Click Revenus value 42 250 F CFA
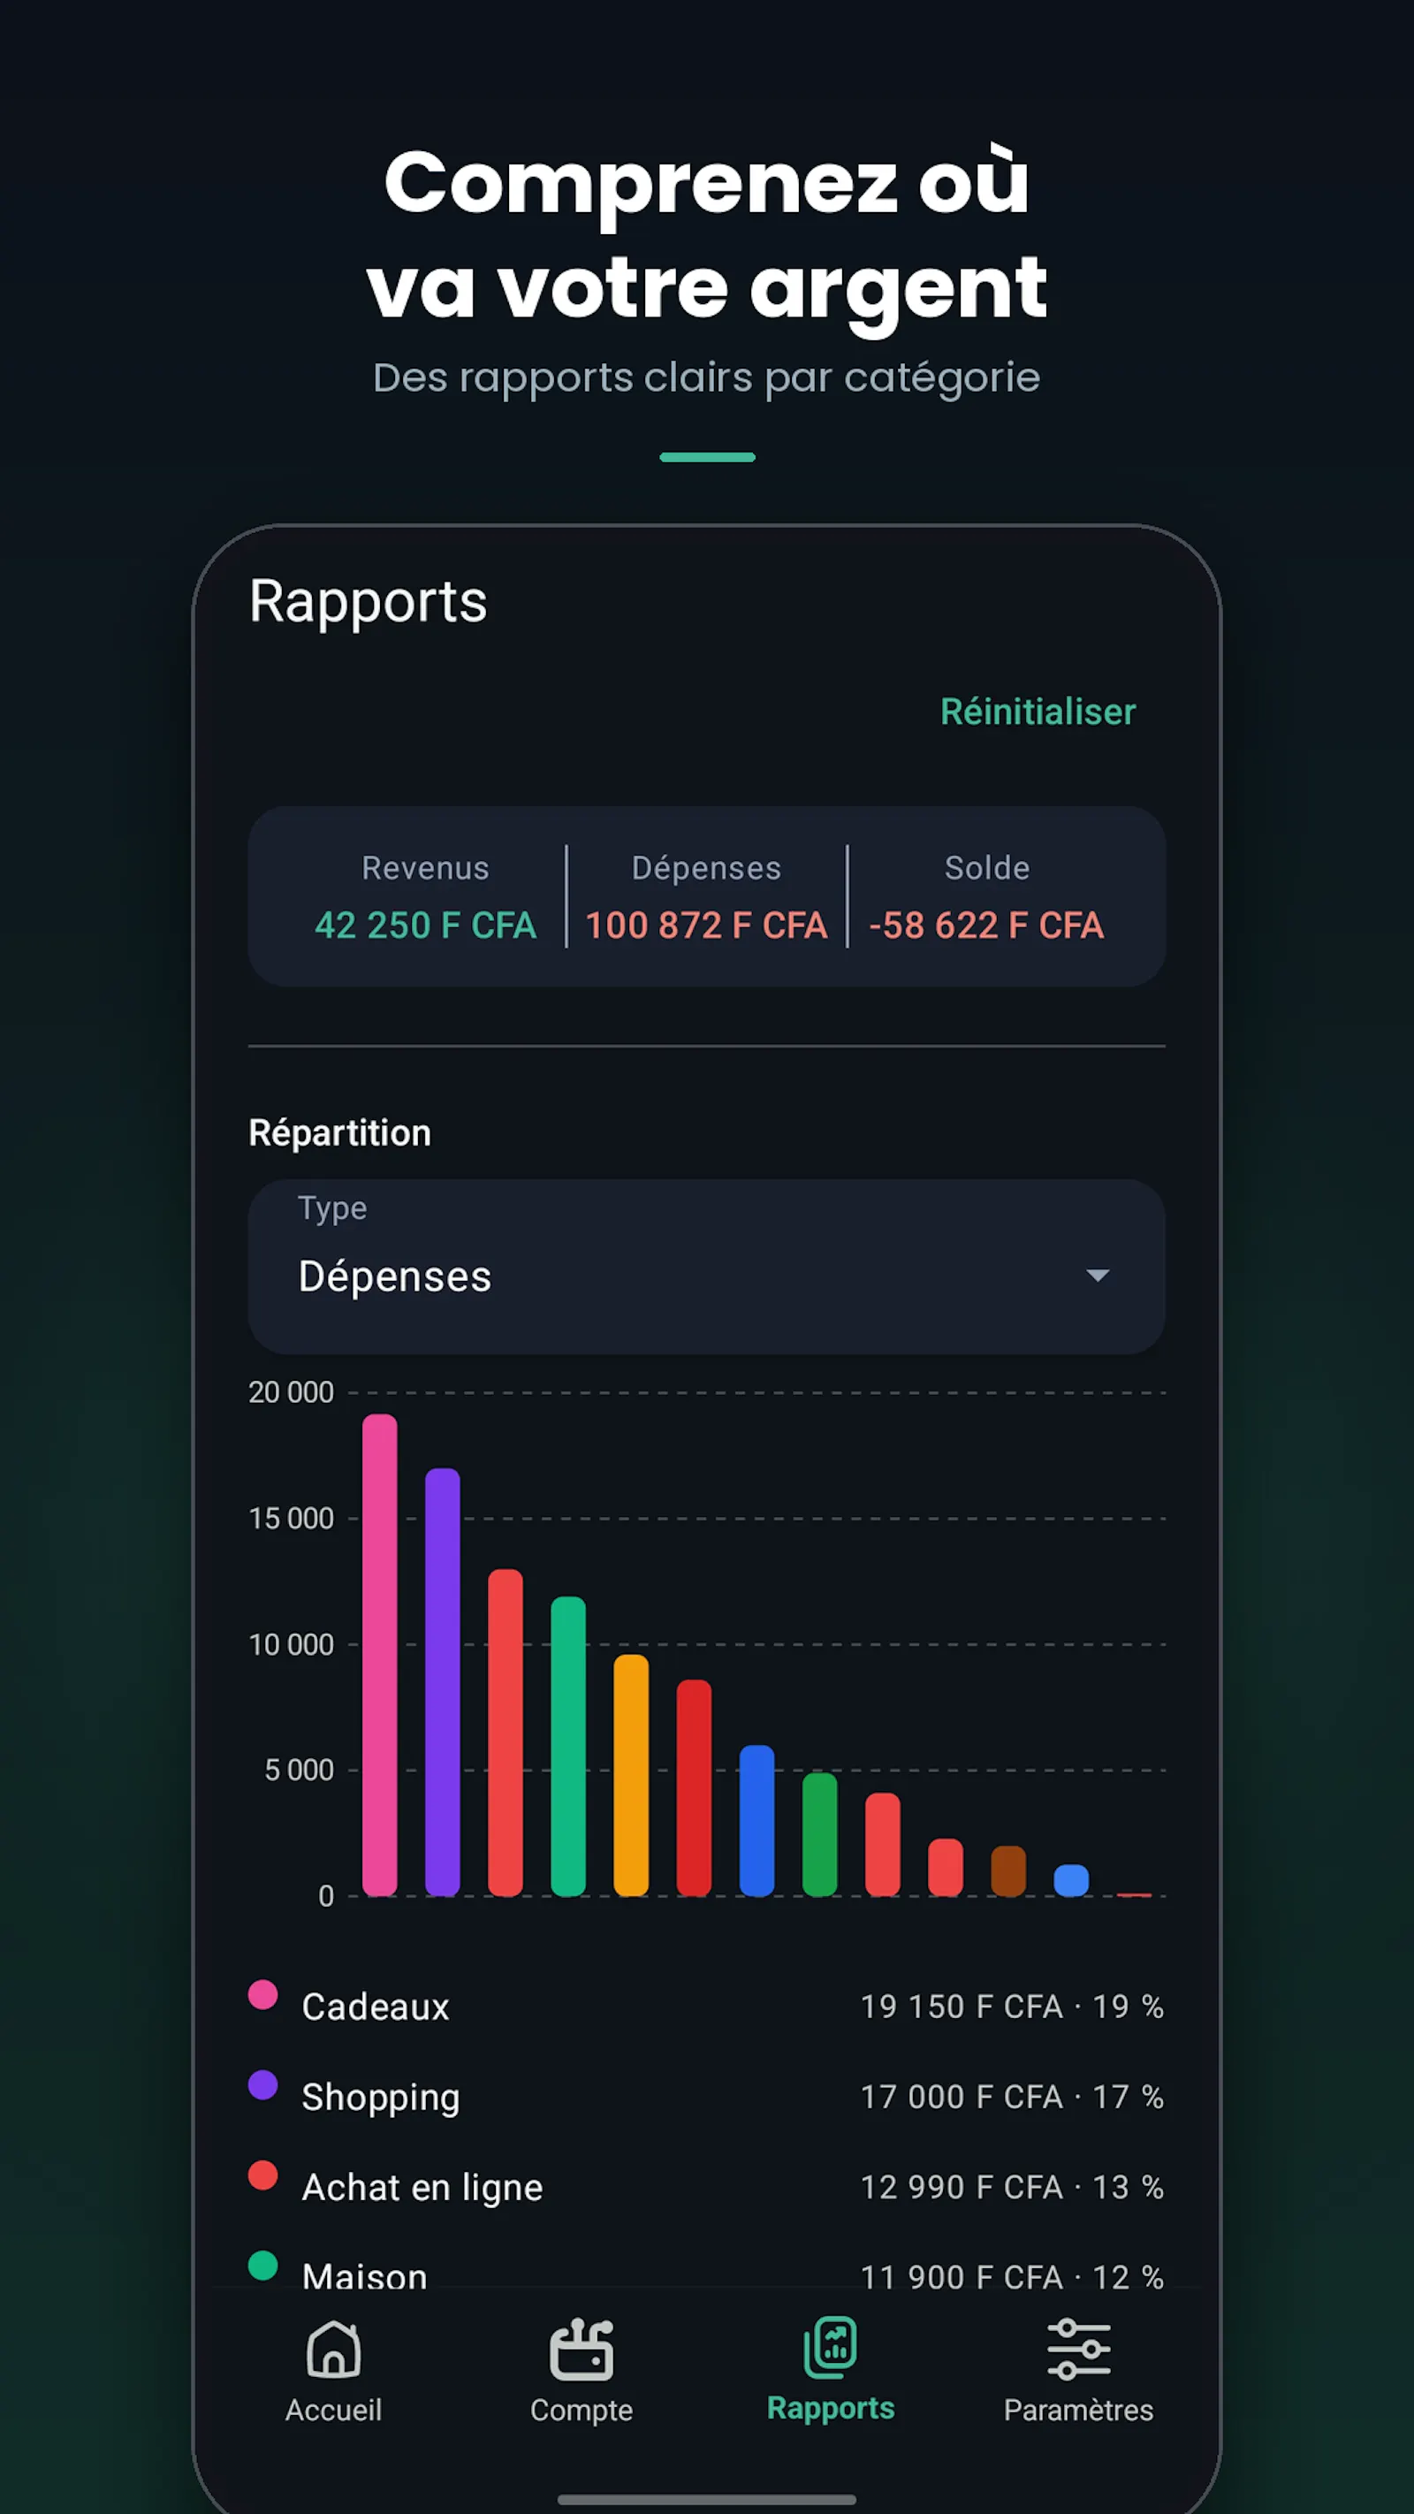This screenshot has height=2514, width=1414. 425,926
